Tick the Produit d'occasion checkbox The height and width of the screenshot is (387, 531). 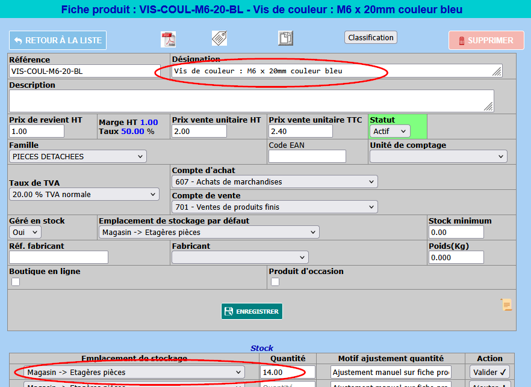click(x=275, y=282)
